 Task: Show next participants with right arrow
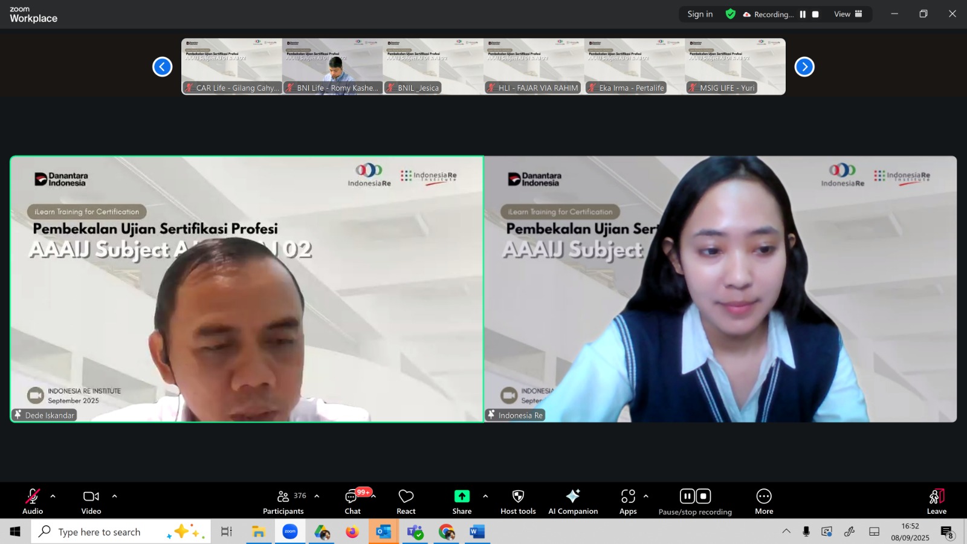[x=804, y=66]
